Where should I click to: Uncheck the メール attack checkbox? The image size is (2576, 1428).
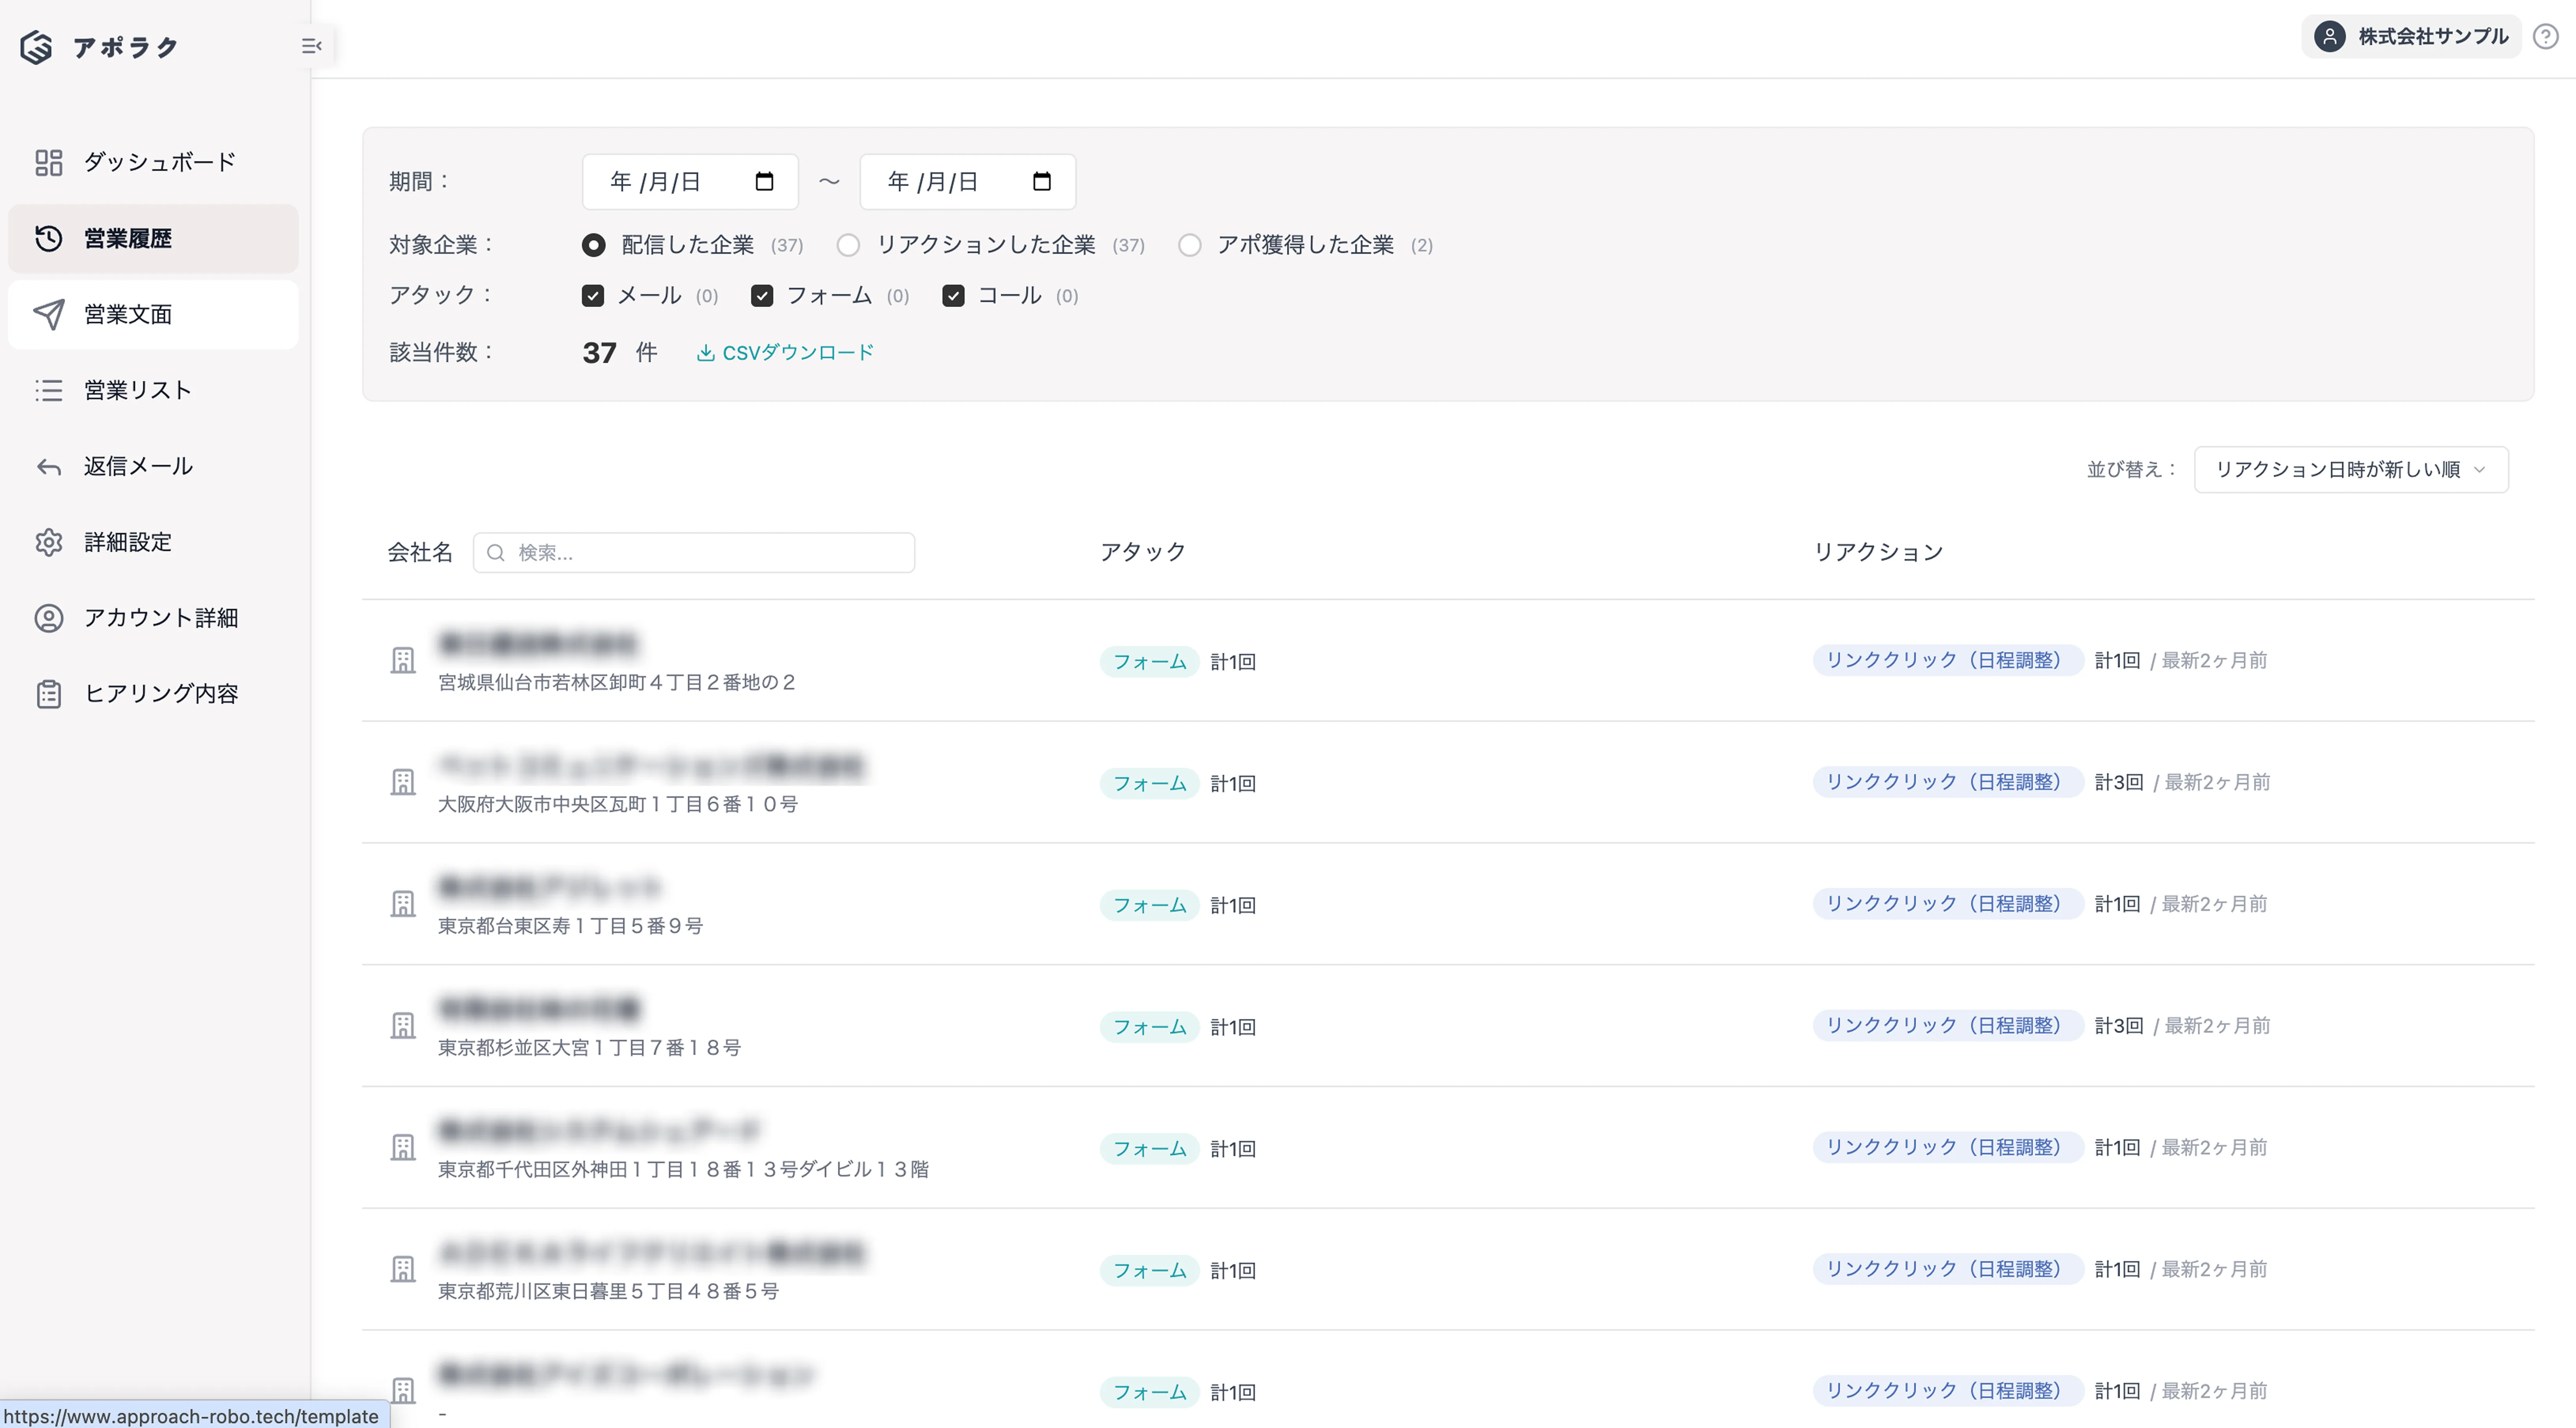point(593,296)
